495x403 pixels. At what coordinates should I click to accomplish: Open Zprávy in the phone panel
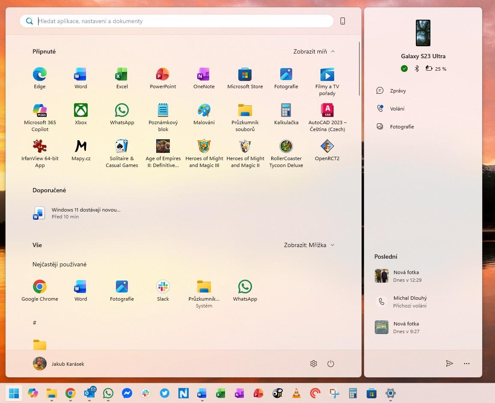(x=397, y=91)
